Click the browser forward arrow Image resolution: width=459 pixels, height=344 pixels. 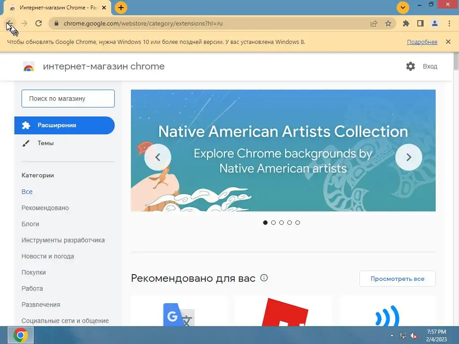point(24,23)
